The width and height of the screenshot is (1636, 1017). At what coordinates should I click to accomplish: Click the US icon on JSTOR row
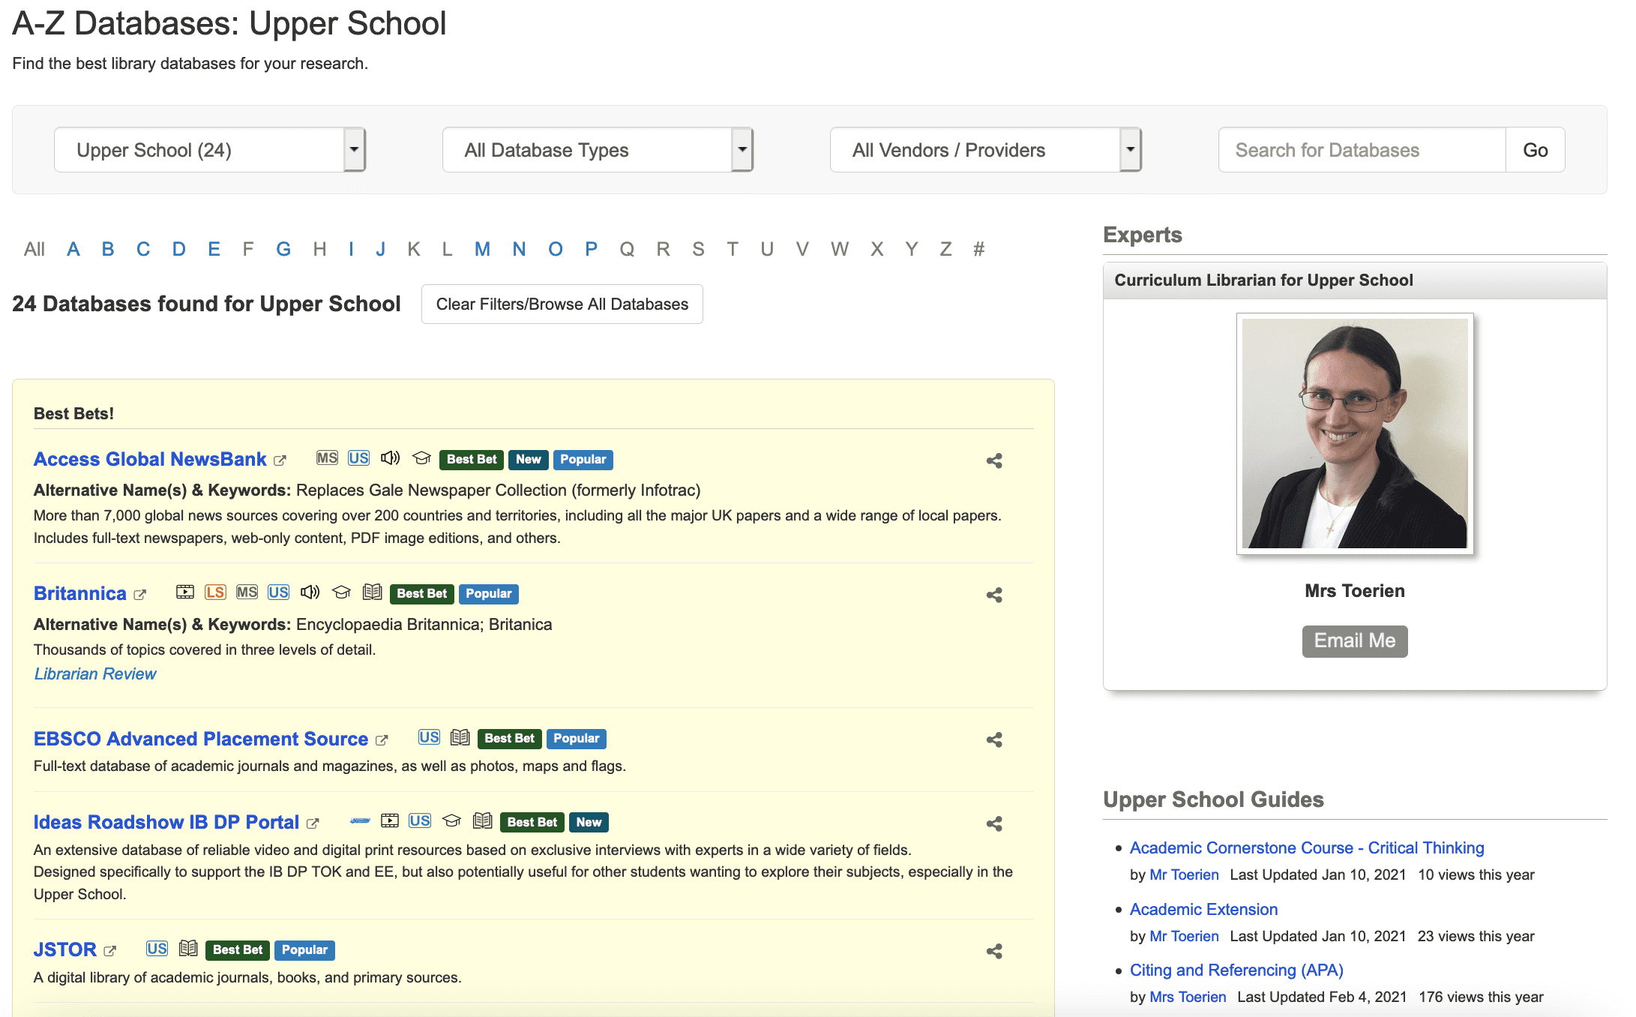click(x=157, y=948)
